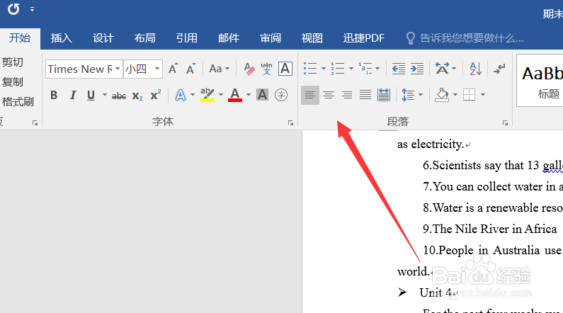The height and width of the screenshot is (313, 563).
Task: Click the Bullets list icon
Action: [x=310, y=68]
